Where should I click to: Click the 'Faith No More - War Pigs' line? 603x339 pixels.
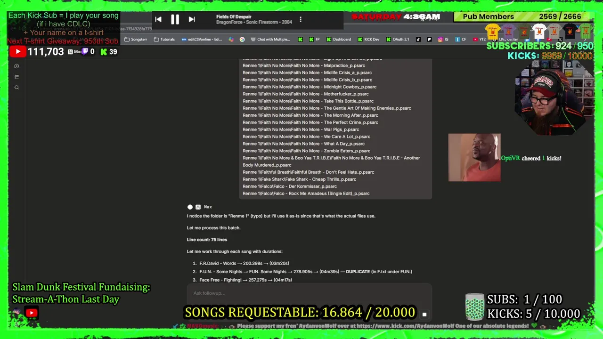pyautogui.click(x=301, y=129)
